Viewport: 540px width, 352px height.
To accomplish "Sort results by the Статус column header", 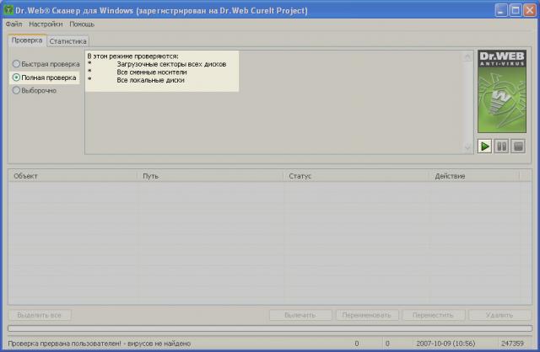I will point(356,176).
